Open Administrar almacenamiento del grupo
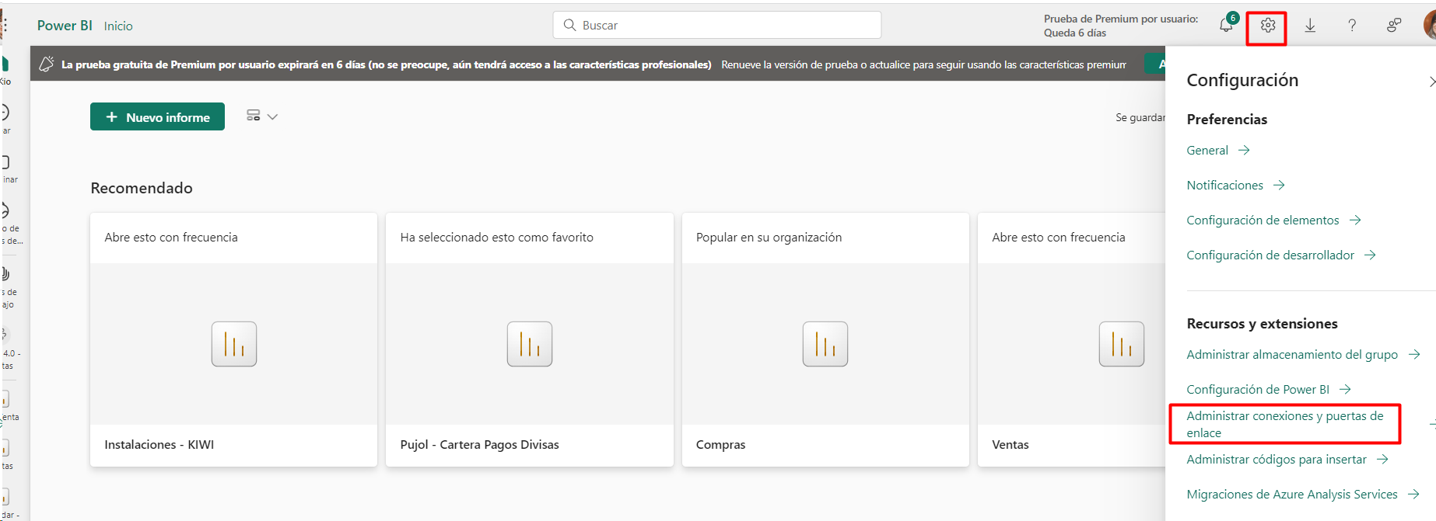This screenshot has height=521, width=1436. [x=1303, y=355]
